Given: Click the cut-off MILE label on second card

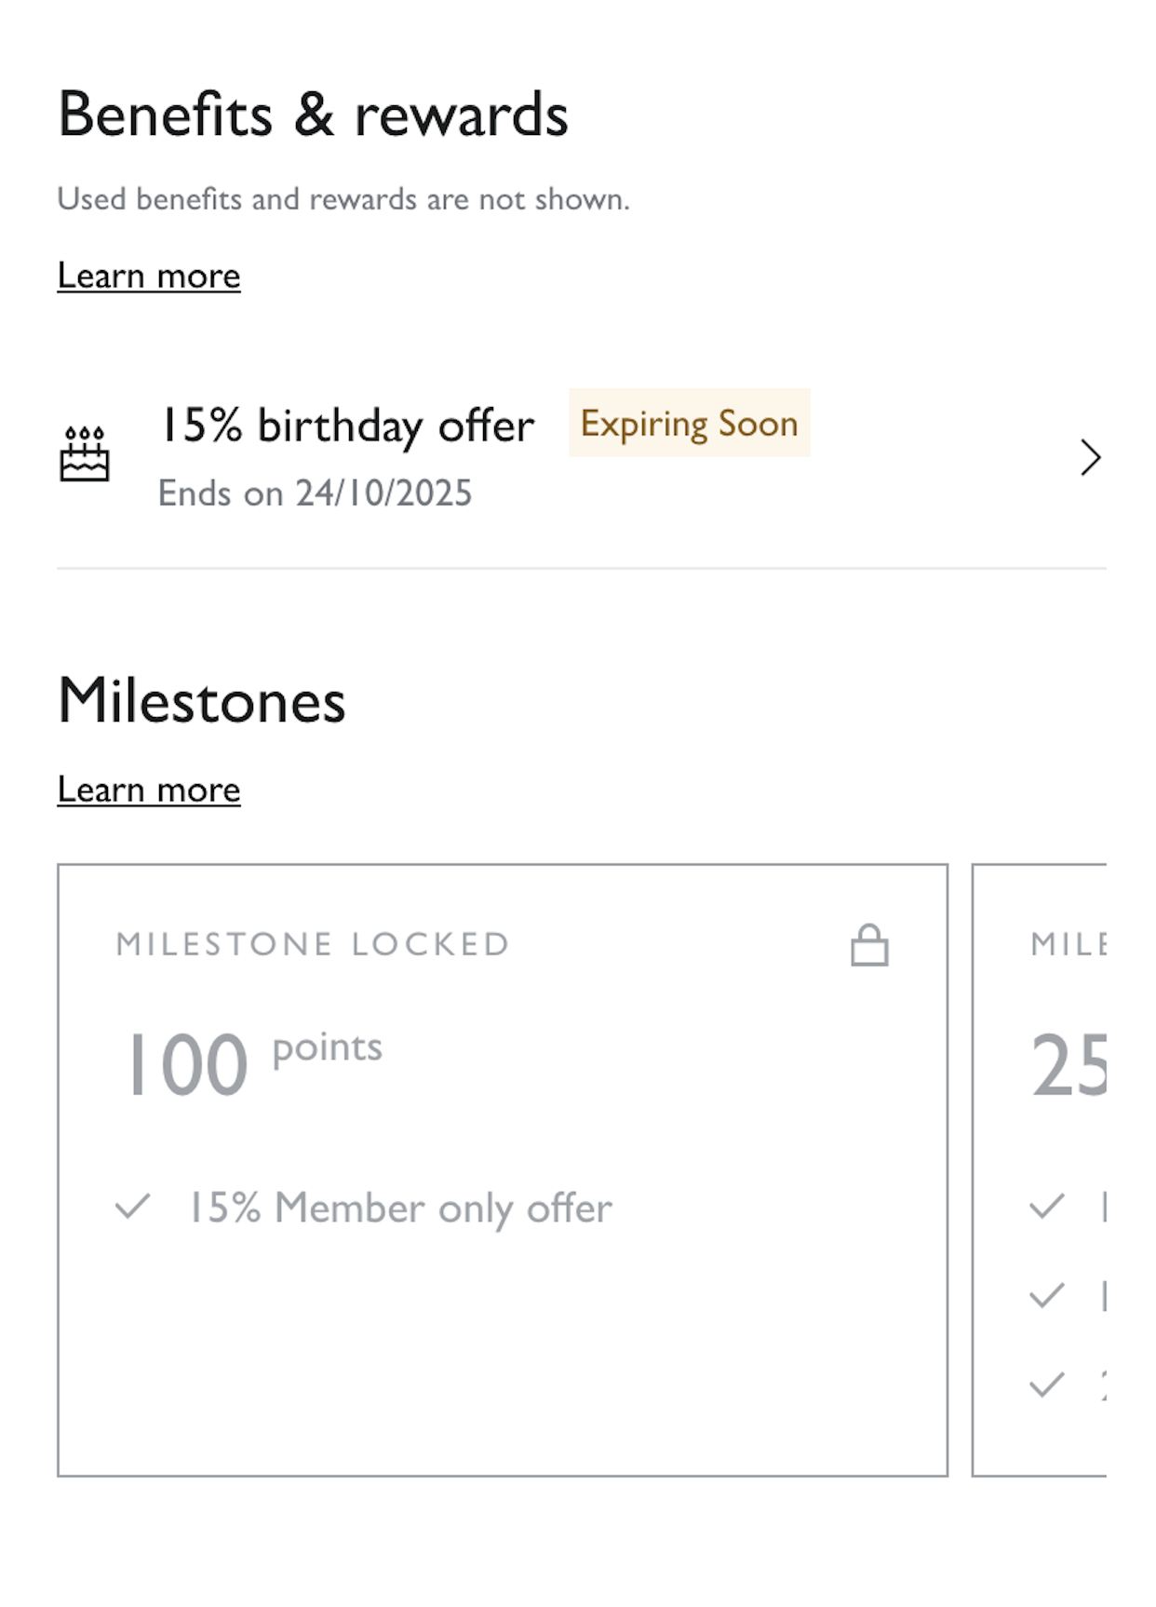Looking at the screenshot, I should [1069, 944].
